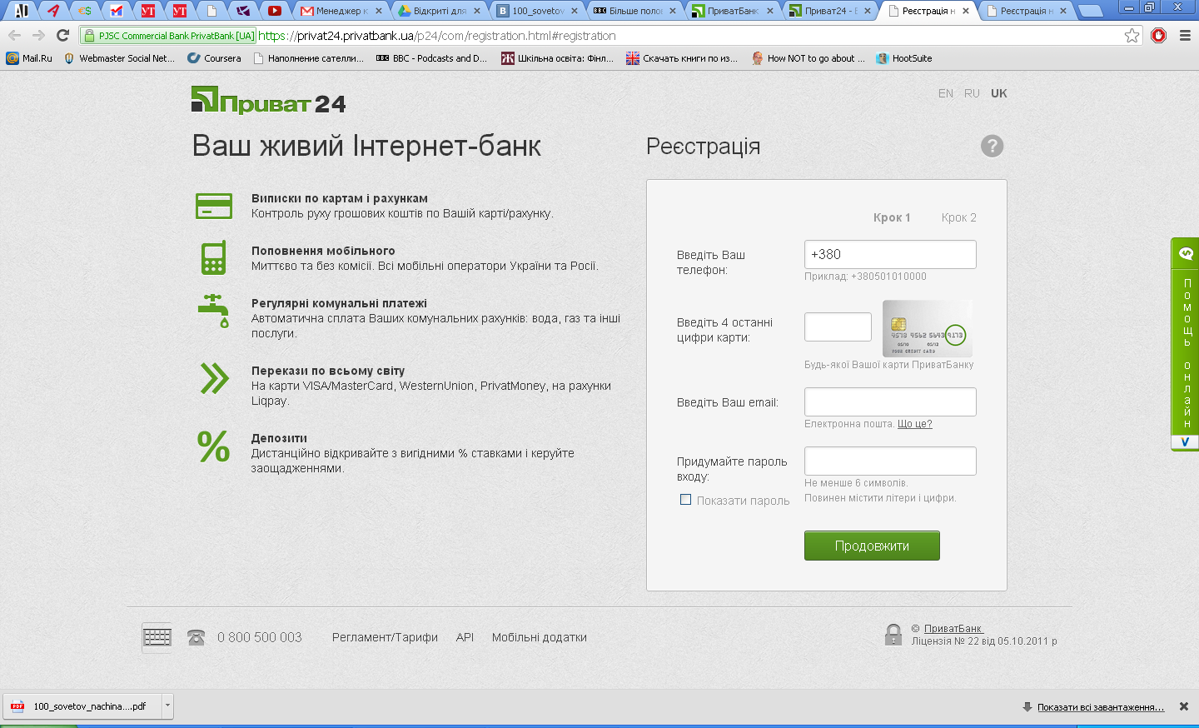Image resolution: width=1199 pixels, height=728 pixels.
Task: Open the Скачать книги bookmark
Action: [682, 58]
